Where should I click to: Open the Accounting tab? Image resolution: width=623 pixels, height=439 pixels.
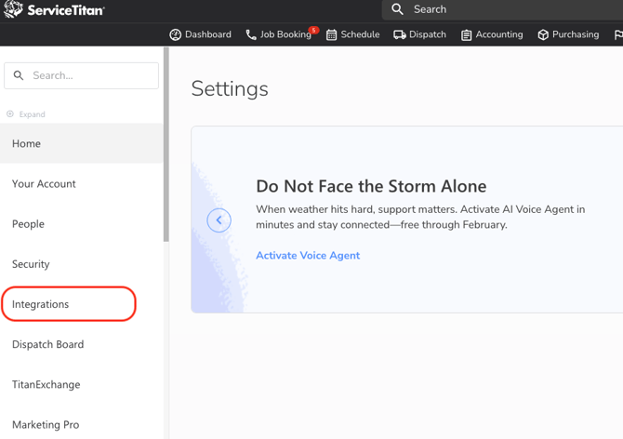click(x=492, y=34)
